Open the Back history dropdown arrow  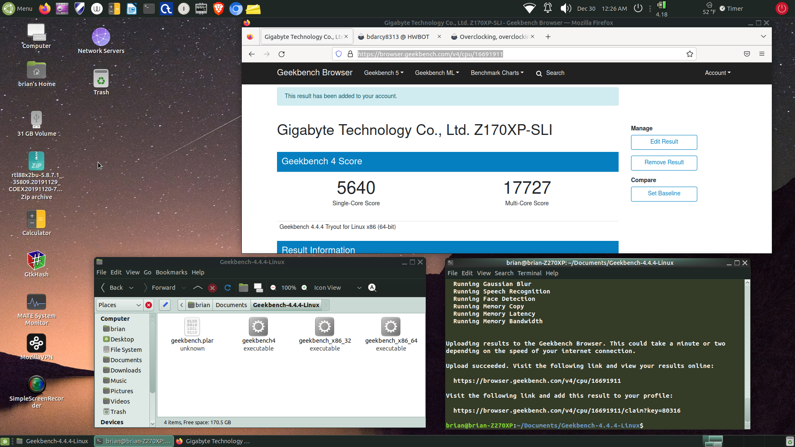[131, 288]
